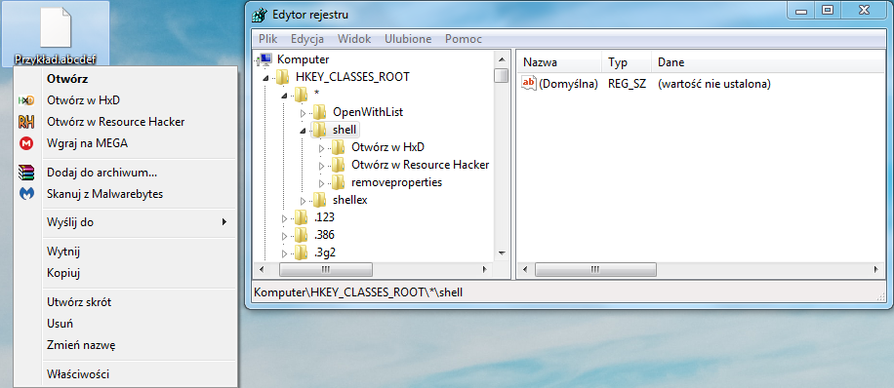Click the Resource Hacker RH icon
894x388 pixels.
(26, 122)
